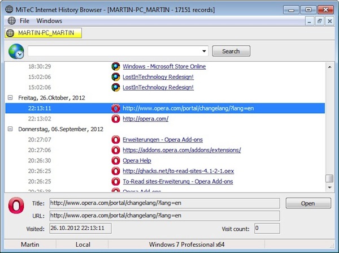The image size is (339, 253).
Task: Click Local in the status bar
Action: pos(83,245)
